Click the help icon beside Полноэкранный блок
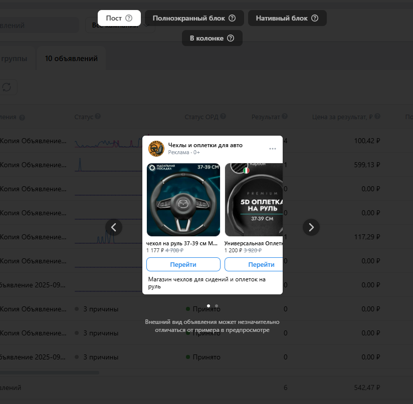The height and width of the screenshot is (404, 413). point(232,18)
